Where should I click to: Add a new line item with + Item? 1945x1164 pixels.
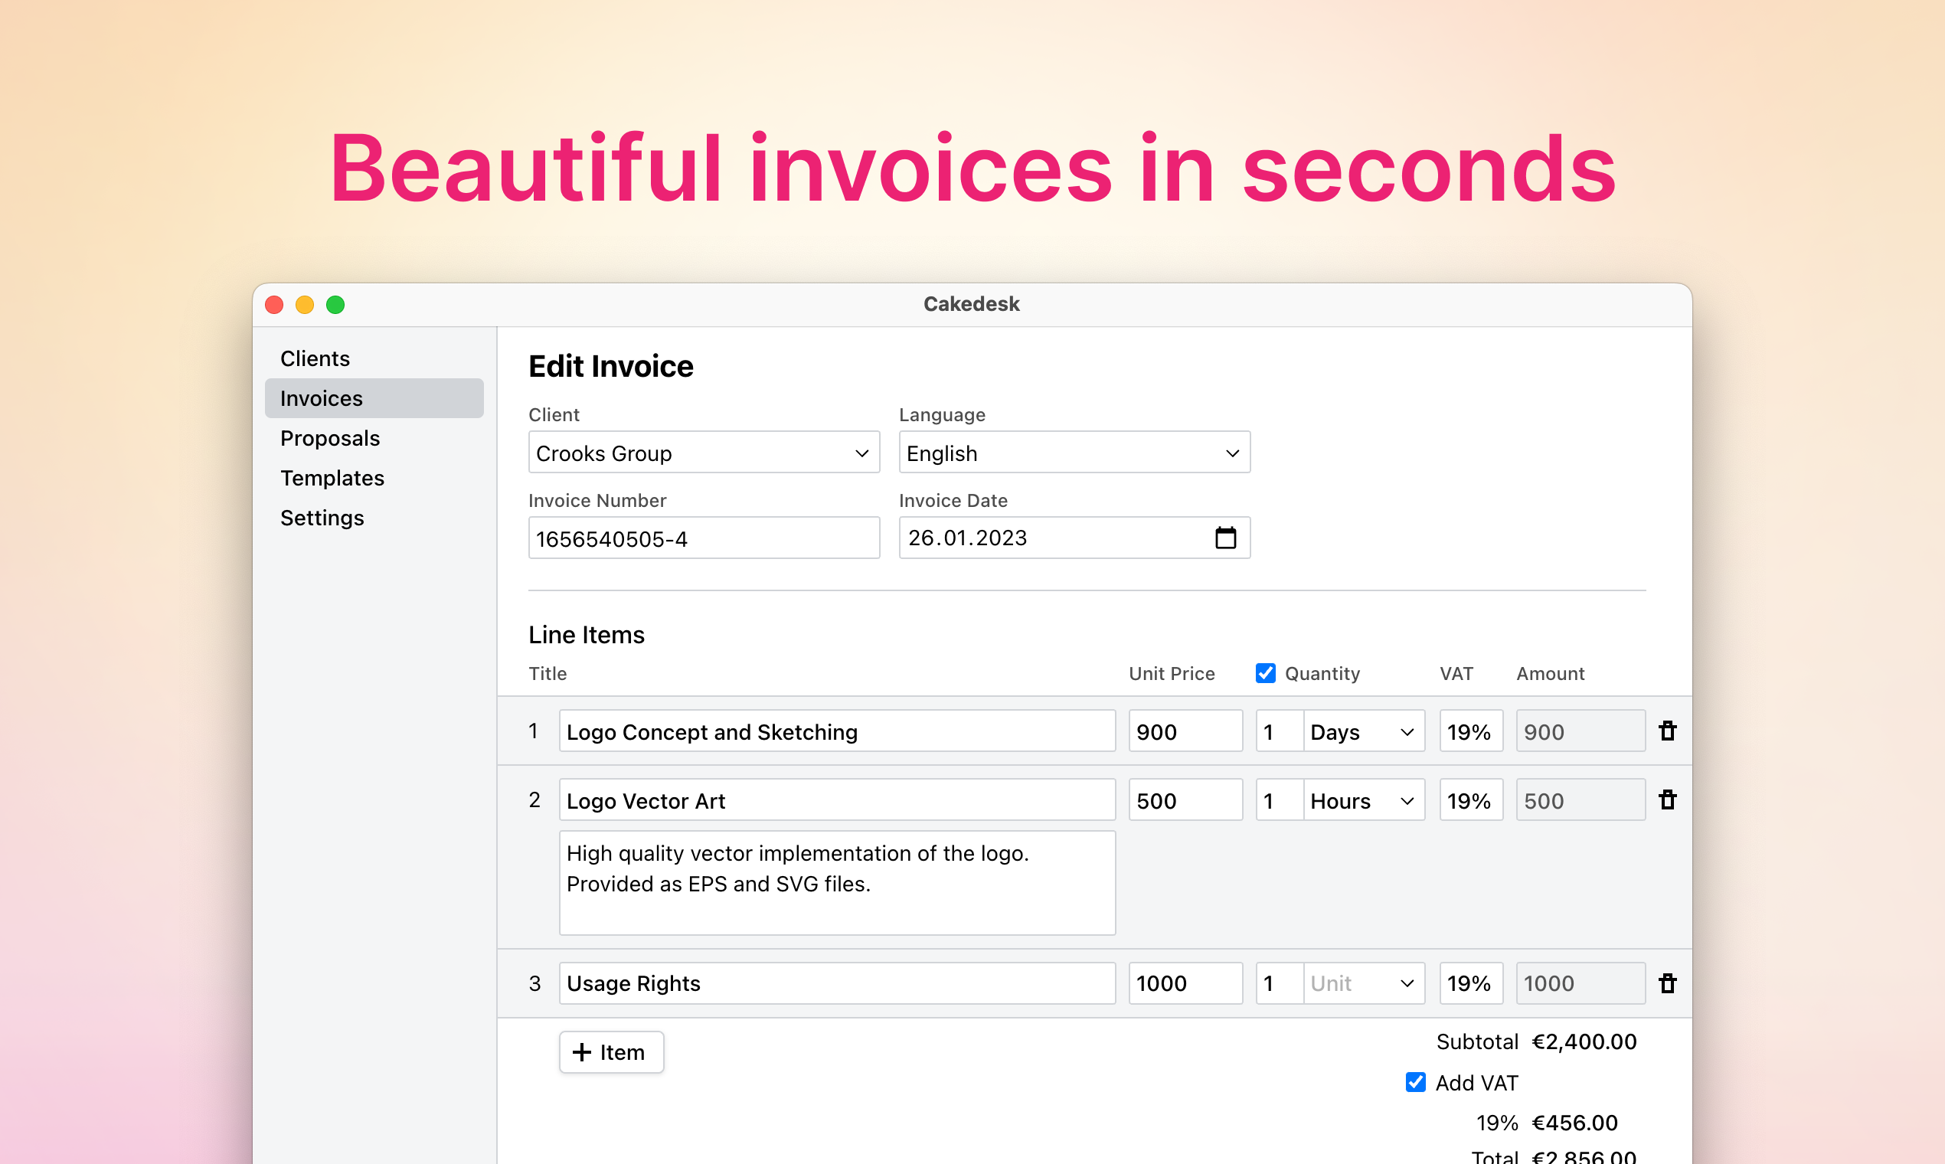point(612,1052)
